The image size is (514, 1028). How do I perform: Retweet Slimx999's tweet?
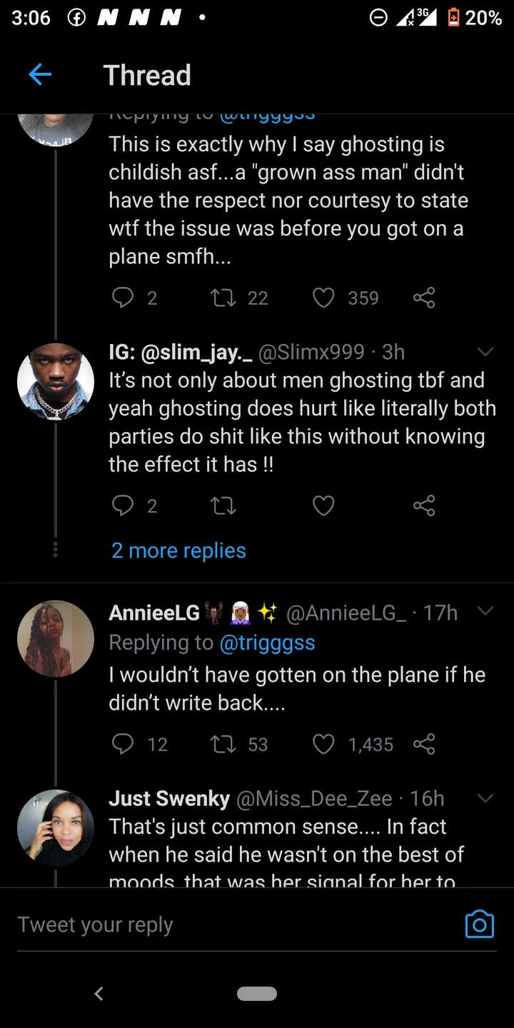coord(223,506)
